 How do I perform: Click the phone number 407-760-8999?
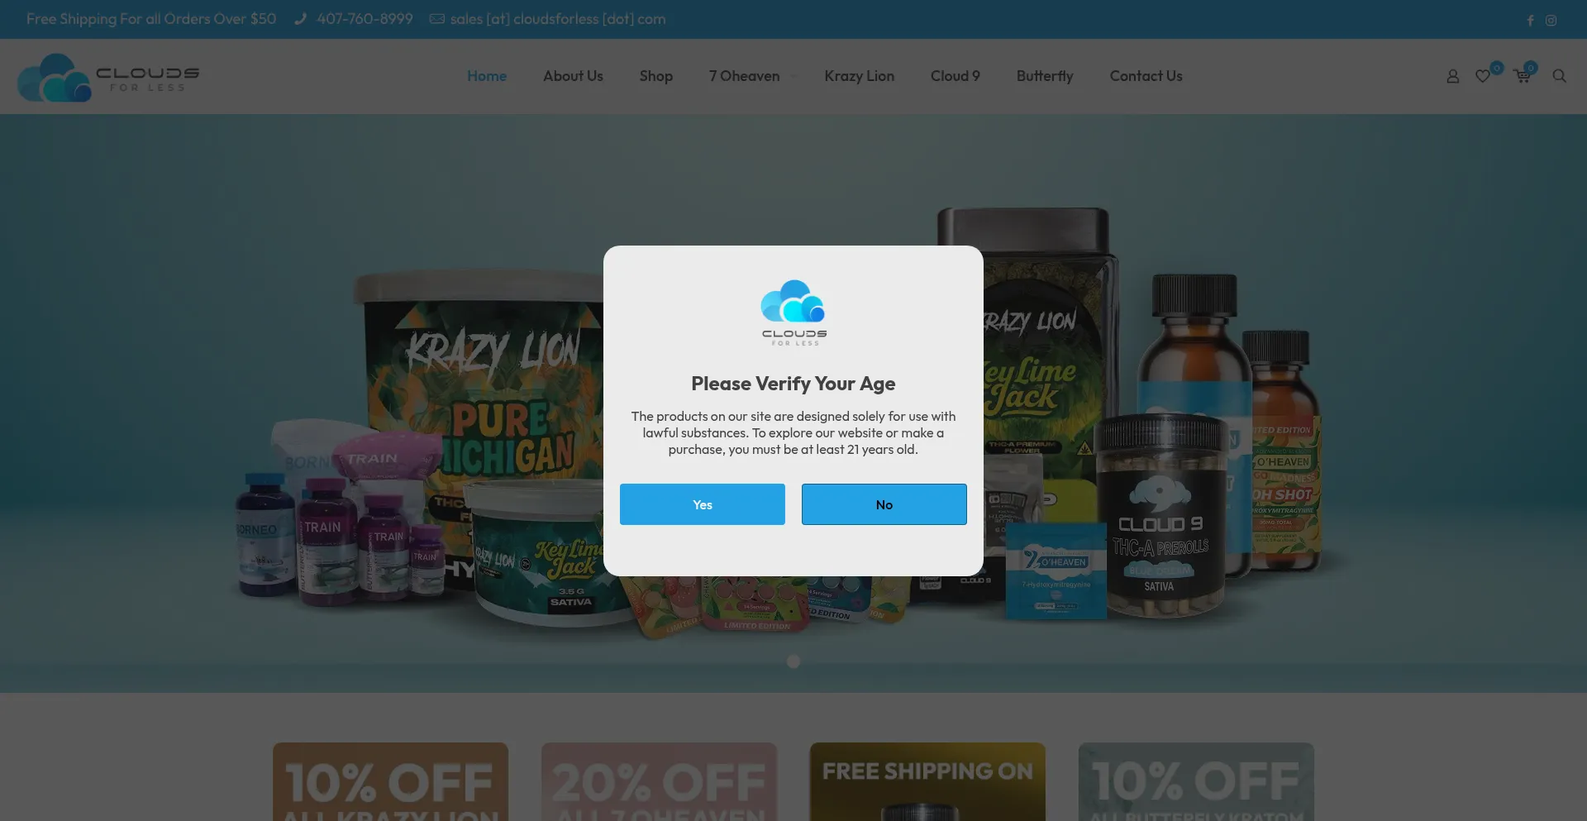(365, 19)
